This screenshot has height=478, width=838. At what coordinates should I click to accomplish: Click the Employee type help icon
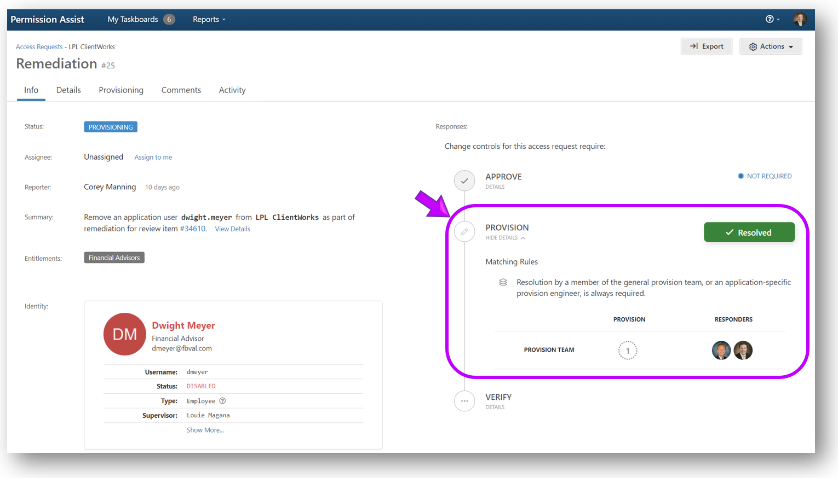[x=222, y=401]
